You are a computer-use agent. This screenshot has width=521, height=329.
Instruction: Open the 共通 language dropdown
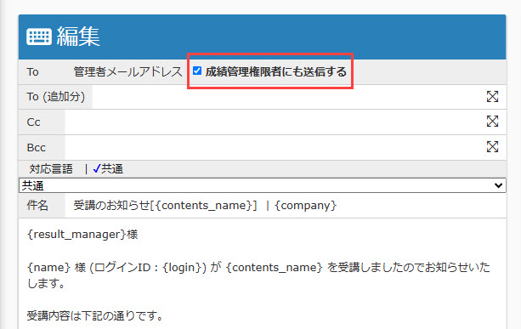(x=263, y=185)
